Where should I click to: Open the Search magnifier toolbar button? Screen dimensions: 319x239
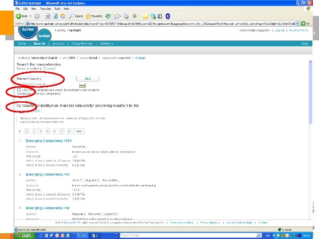76,16
